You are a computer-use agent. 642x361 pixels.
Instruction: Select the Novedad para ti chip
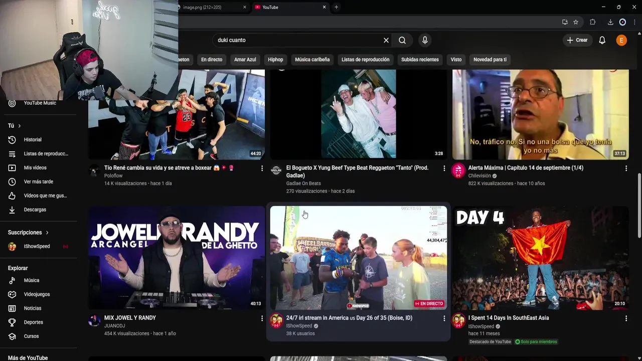tap(490, 59)
